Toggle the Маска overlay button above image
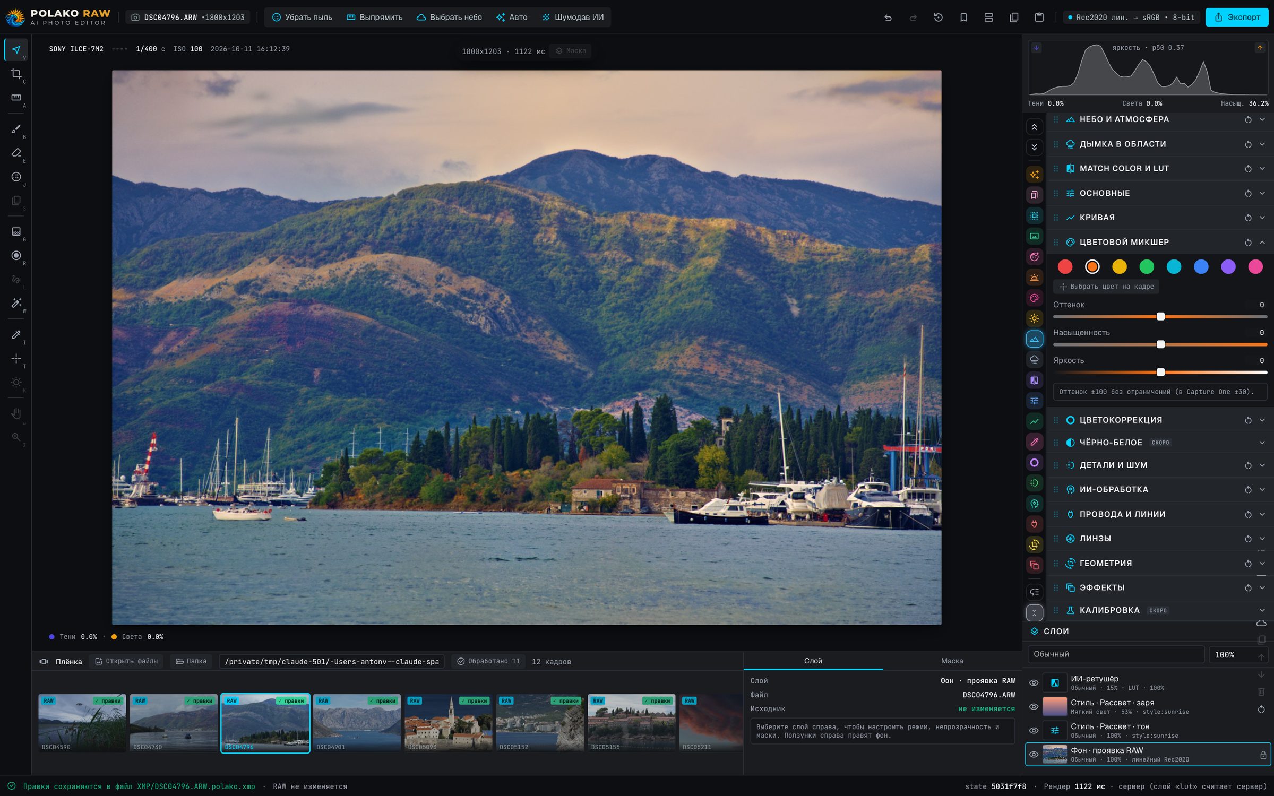 571,51
